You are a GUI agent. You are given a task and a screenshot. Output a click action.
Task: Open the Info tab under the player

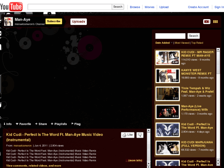8,124
